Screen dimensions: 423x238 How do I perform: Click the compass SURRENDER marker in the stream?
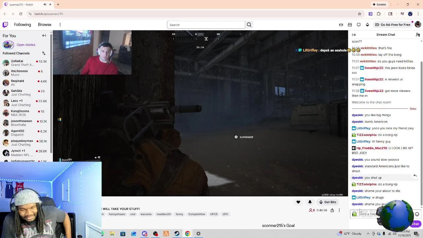point(244,137)
